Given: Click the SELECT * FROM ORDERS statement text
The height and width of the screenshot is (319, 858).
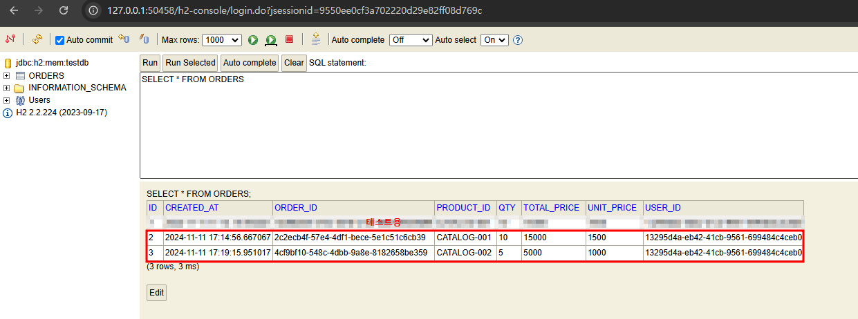Looking at the screenshot, I should coord(193,79).
